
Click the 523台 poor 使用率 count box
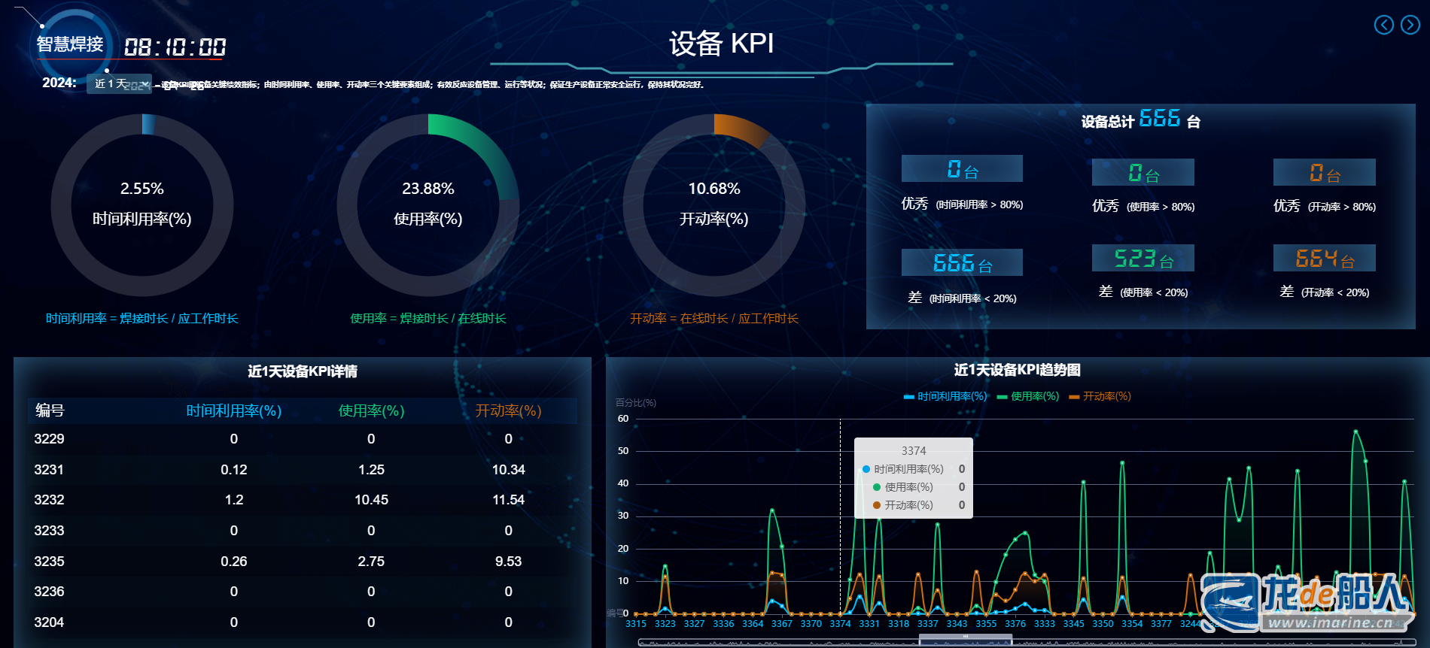pyautogui.click(x=1142, y=258)
